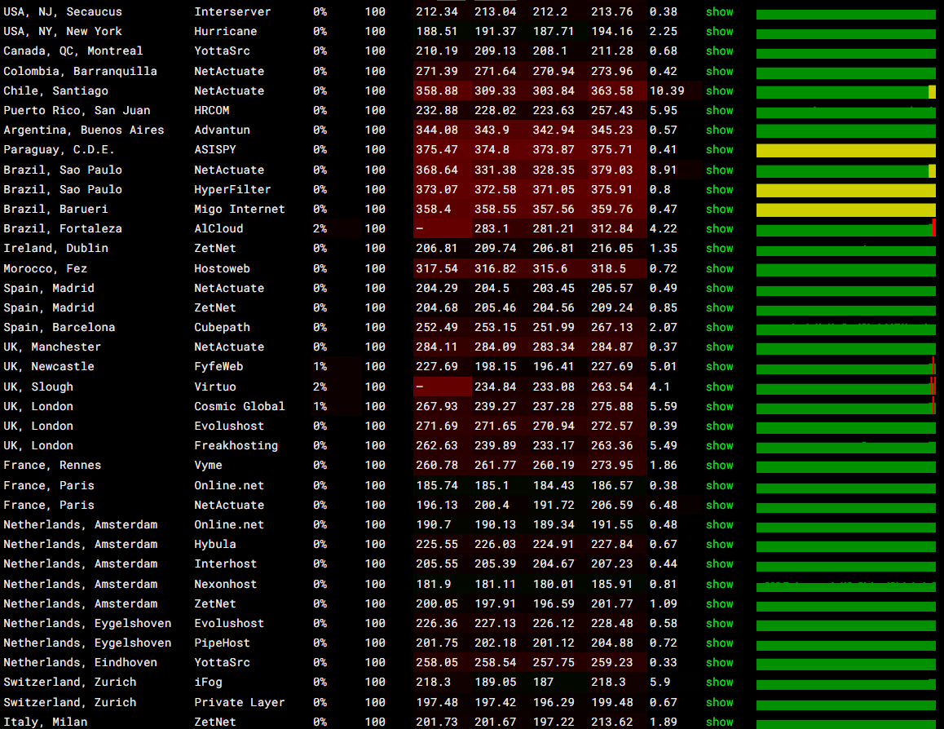Click show for Paris NetActuate row
The height and width of the screenshot is (729, 944).
720,505
